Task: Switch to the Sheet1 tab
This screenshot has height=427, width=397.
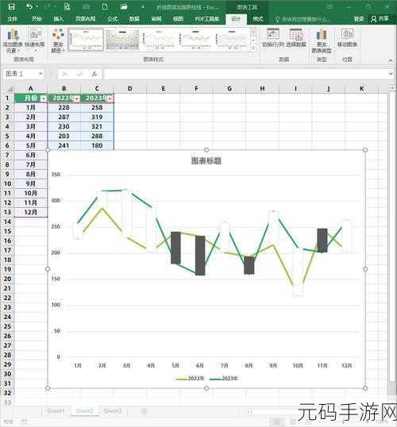Action: [x=56, y=410]
